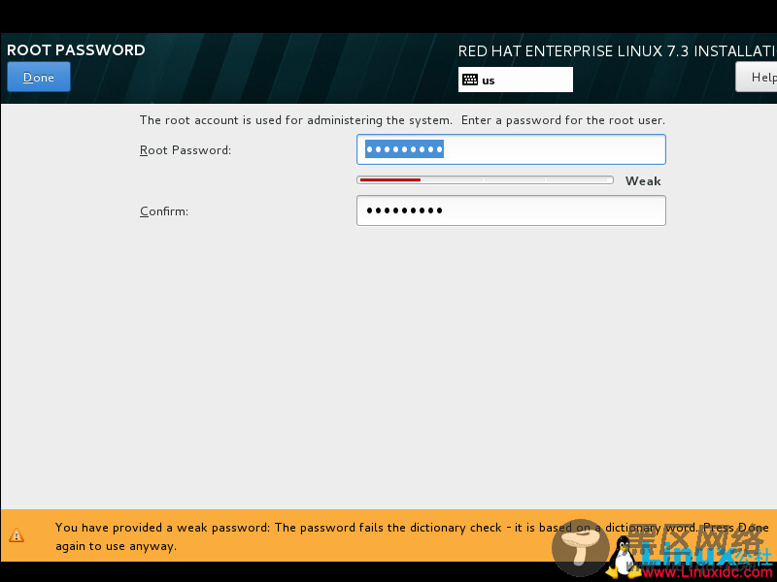This screenshot has width=777, height=582.
Task: Click the weak password warning message
Action: [412, 536]
